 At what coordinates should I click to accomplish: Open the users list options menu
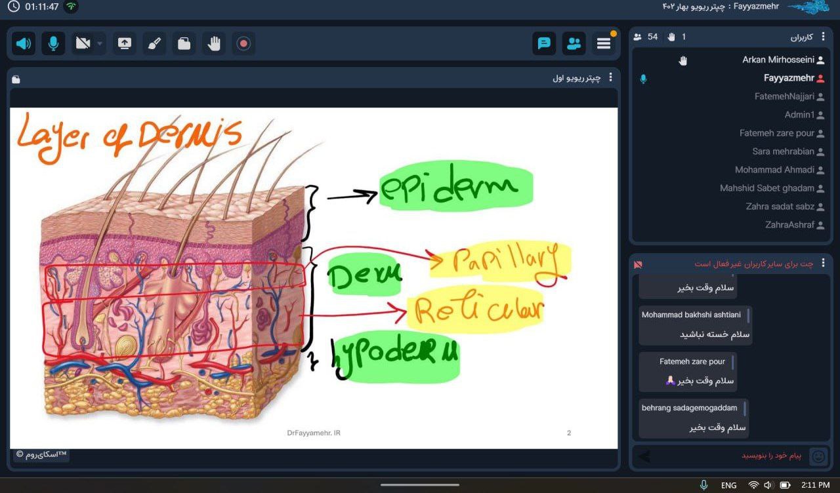point(824,37)
